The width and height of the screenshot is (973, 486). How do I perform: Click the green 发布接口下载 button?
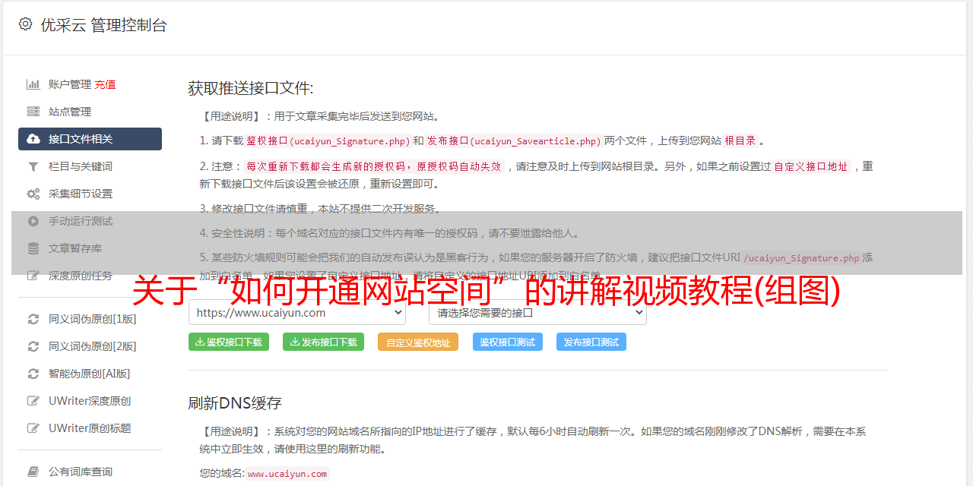[323, 342]
